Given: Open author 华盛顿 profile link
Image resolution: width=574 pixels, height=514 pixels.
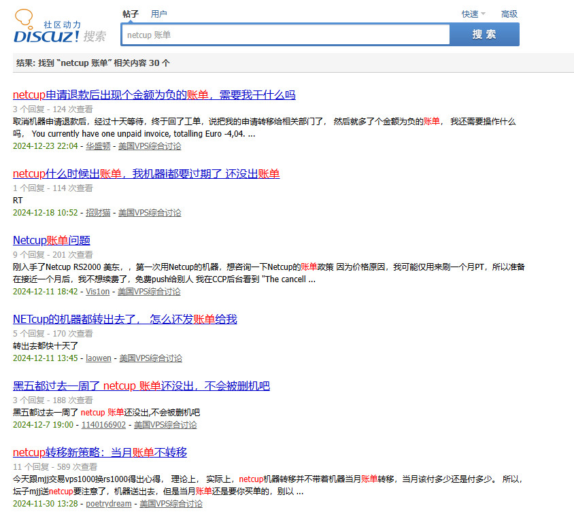Looking at the screenshot, I should 98,146.
